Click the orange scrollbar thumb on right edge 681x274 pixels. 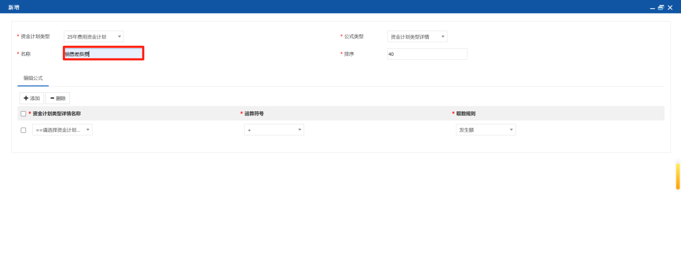678,176
